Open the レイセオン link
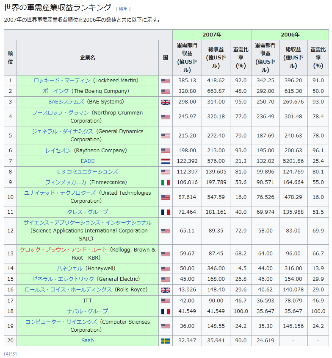 click(x=59, y=151)
